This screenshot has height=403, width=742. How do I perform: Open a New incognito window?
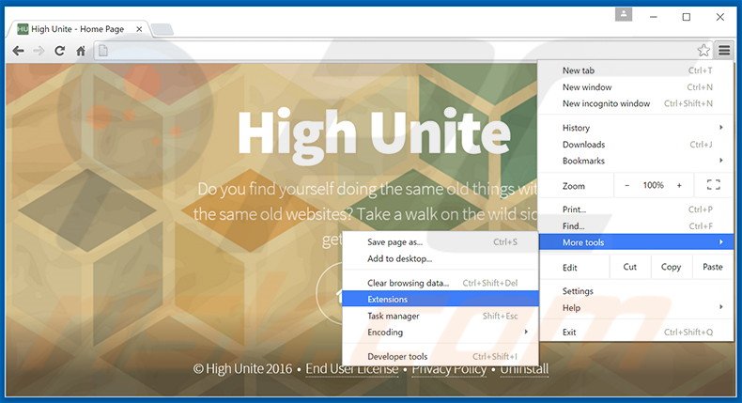(636, 103)
